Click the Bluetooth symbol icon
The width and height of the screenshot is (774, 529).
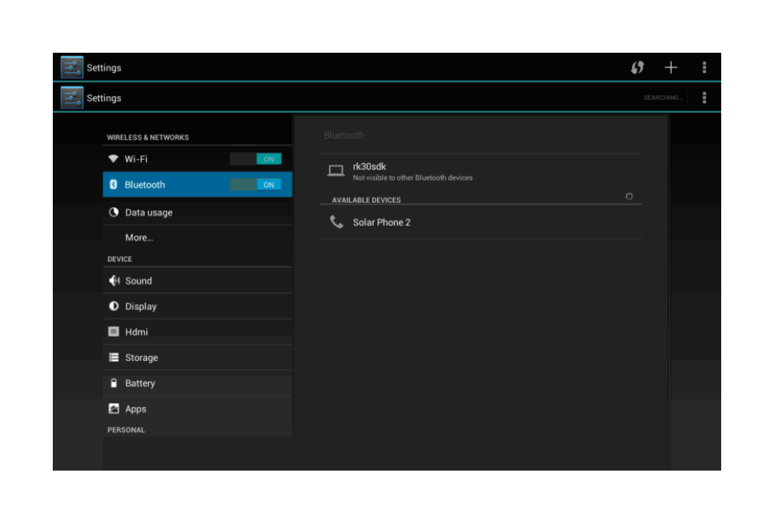(x=113, y=184)
